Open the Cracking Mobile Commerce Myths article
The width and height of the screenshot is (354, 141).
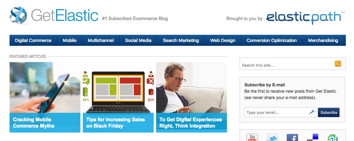[45, 97]
